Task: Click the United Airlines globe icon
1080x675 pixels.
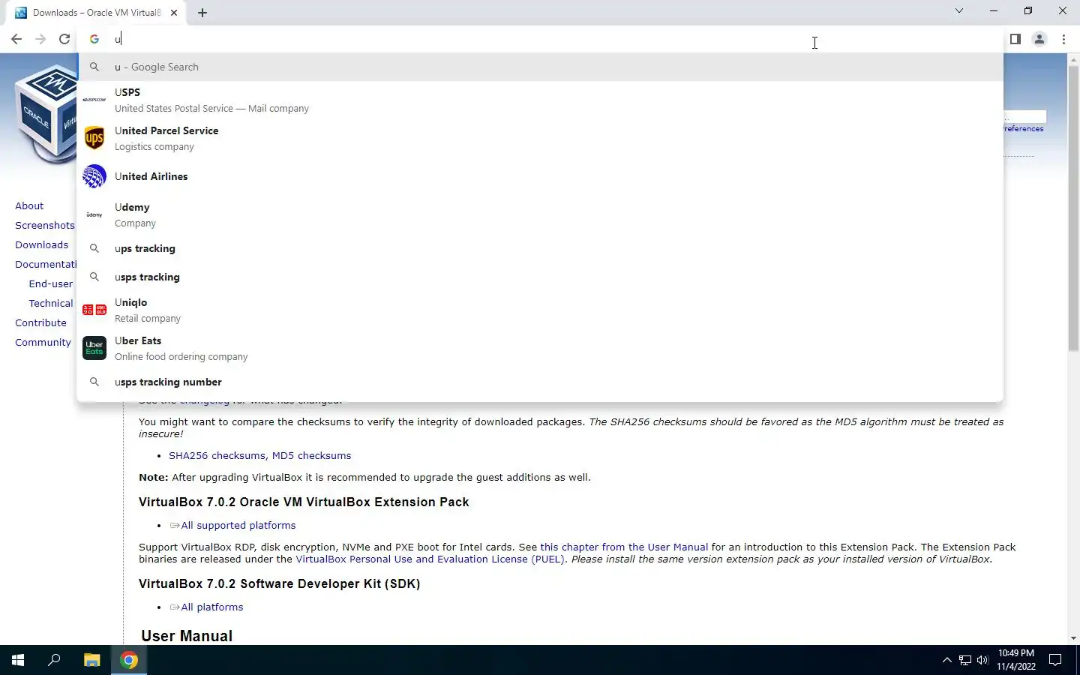Action: [94, 176]
